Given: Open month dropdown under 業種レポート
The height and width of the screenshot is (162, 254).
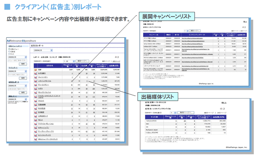Looking at the screenshot, I should click(17, 99).
